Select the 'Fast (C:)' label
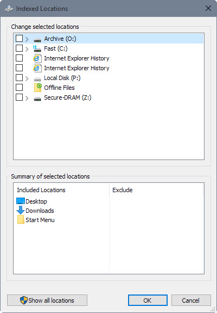Screen dimensions: 217x313 (x=56, y=48)
